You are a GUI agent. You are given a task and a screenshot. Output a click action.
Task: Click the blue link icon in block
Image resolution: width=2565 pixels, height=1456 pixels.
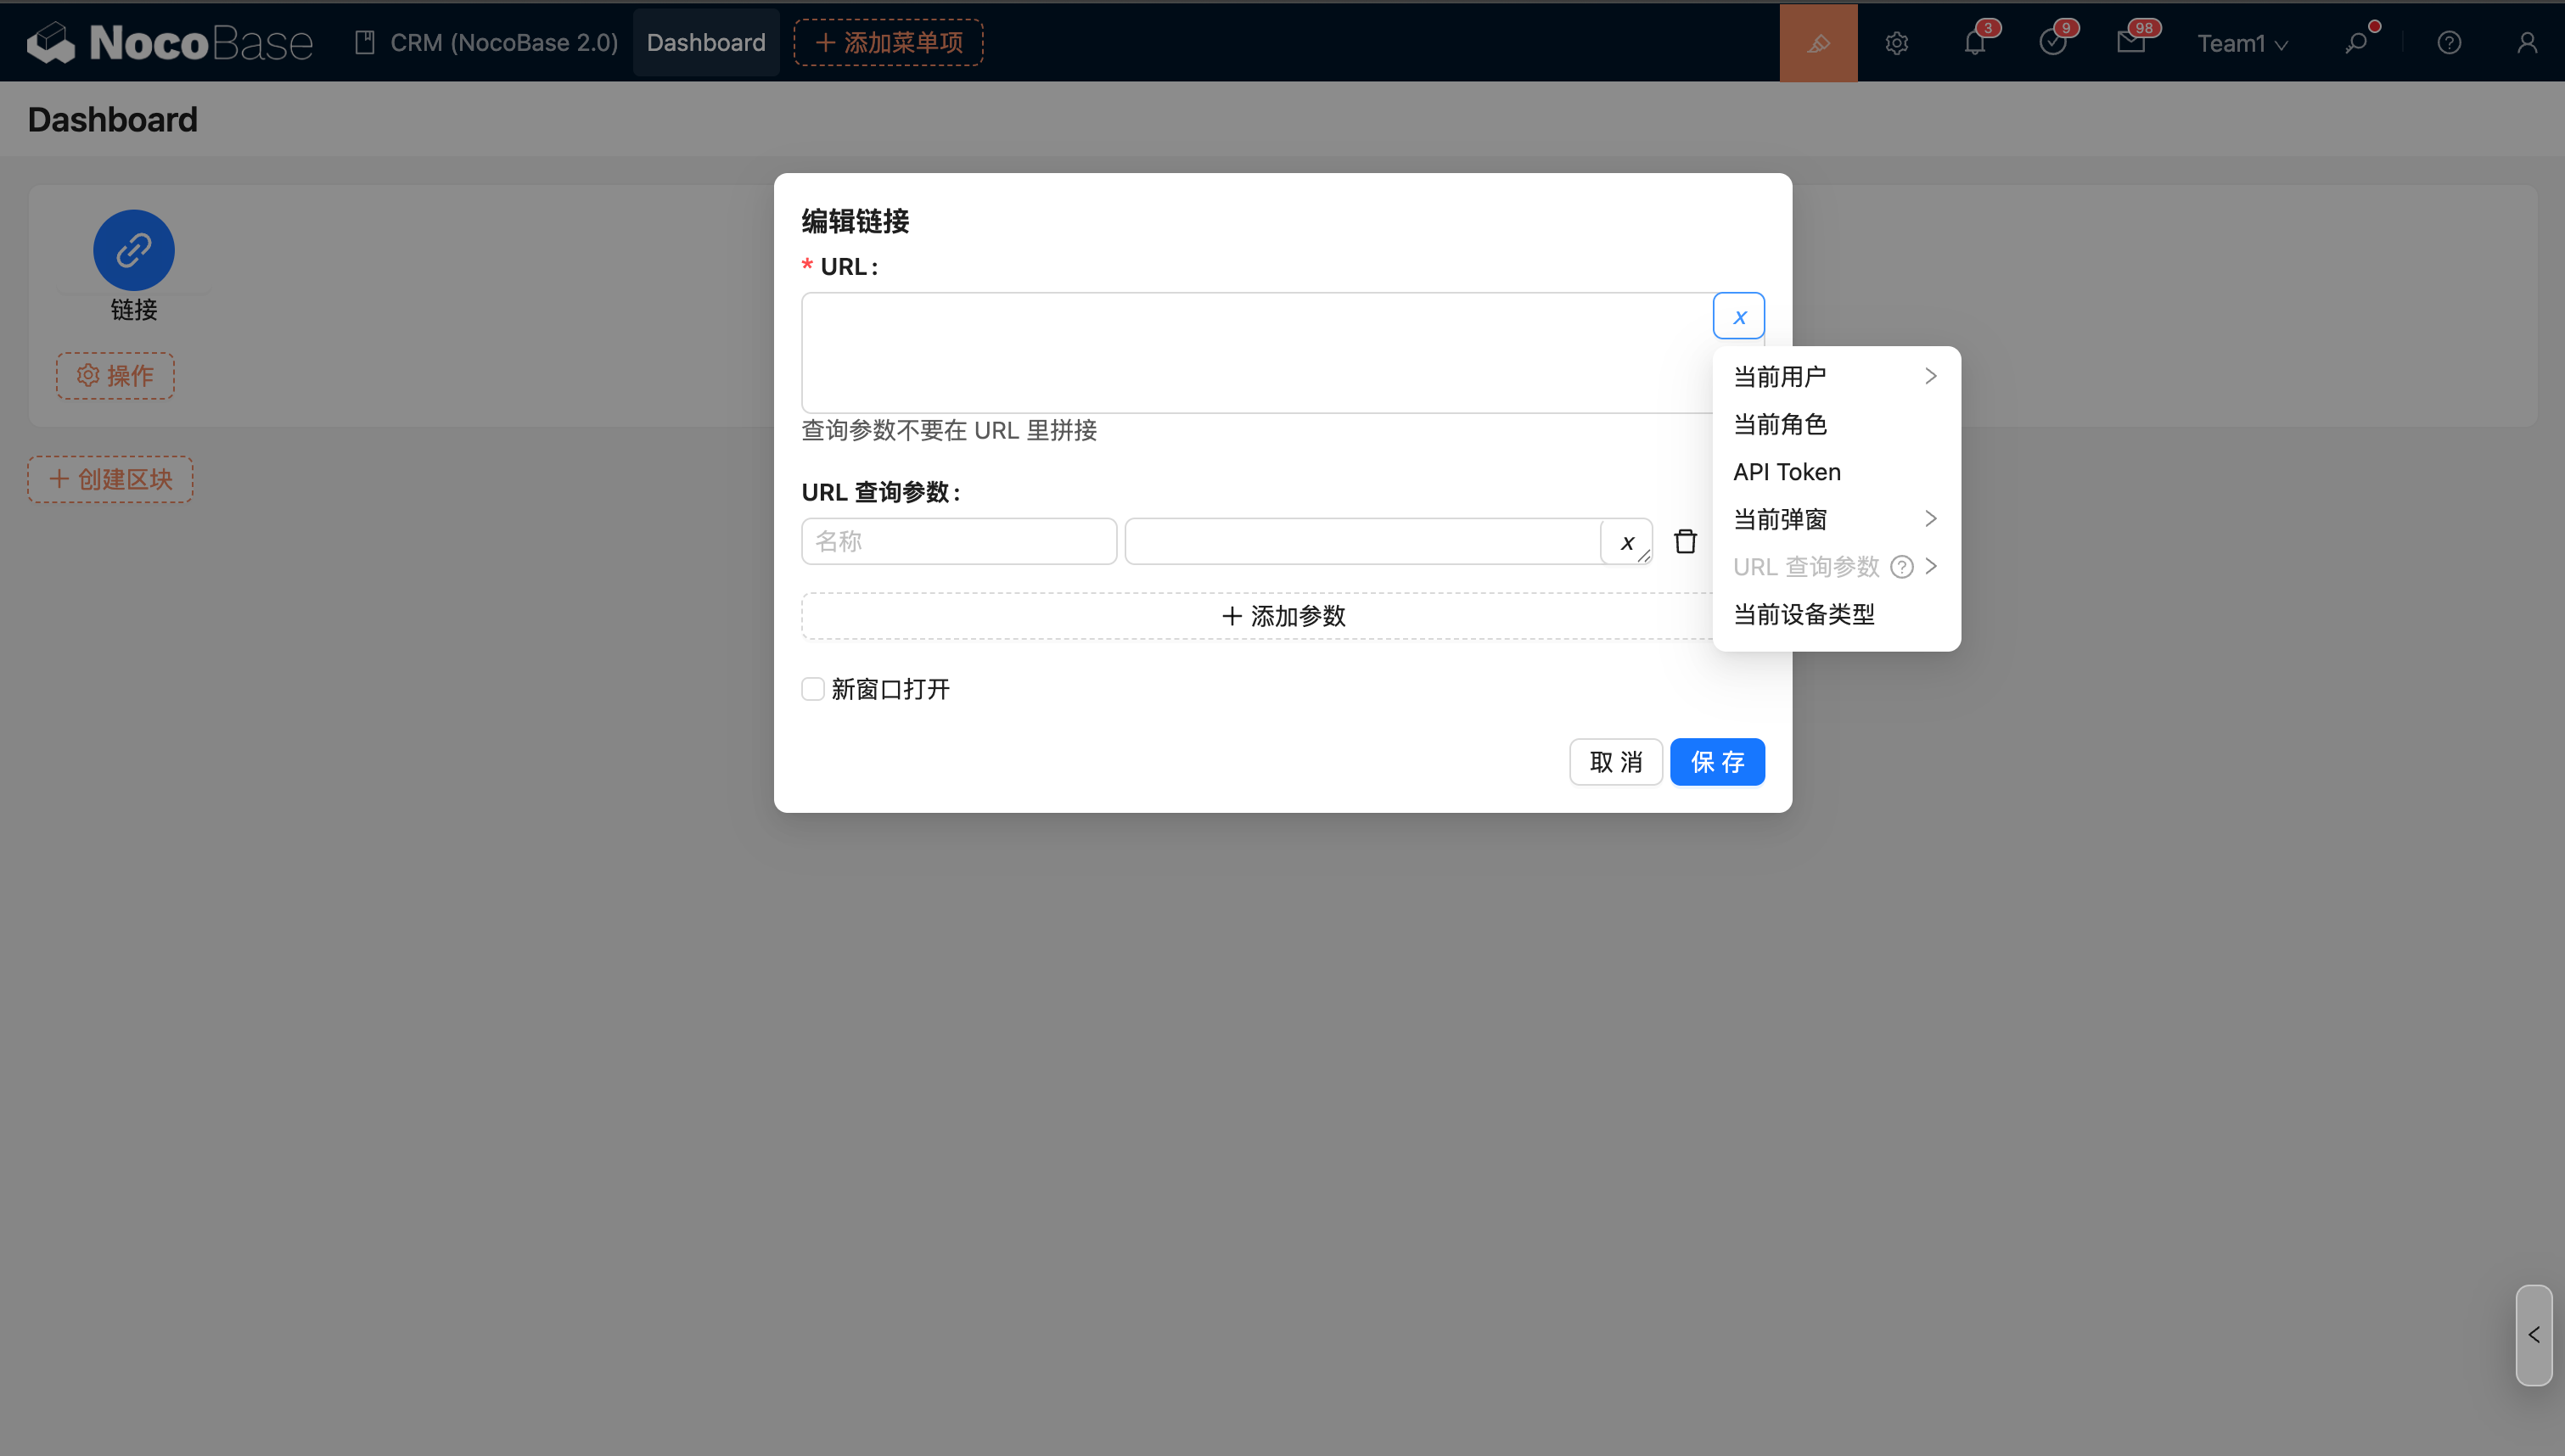(x=134, y=250)
